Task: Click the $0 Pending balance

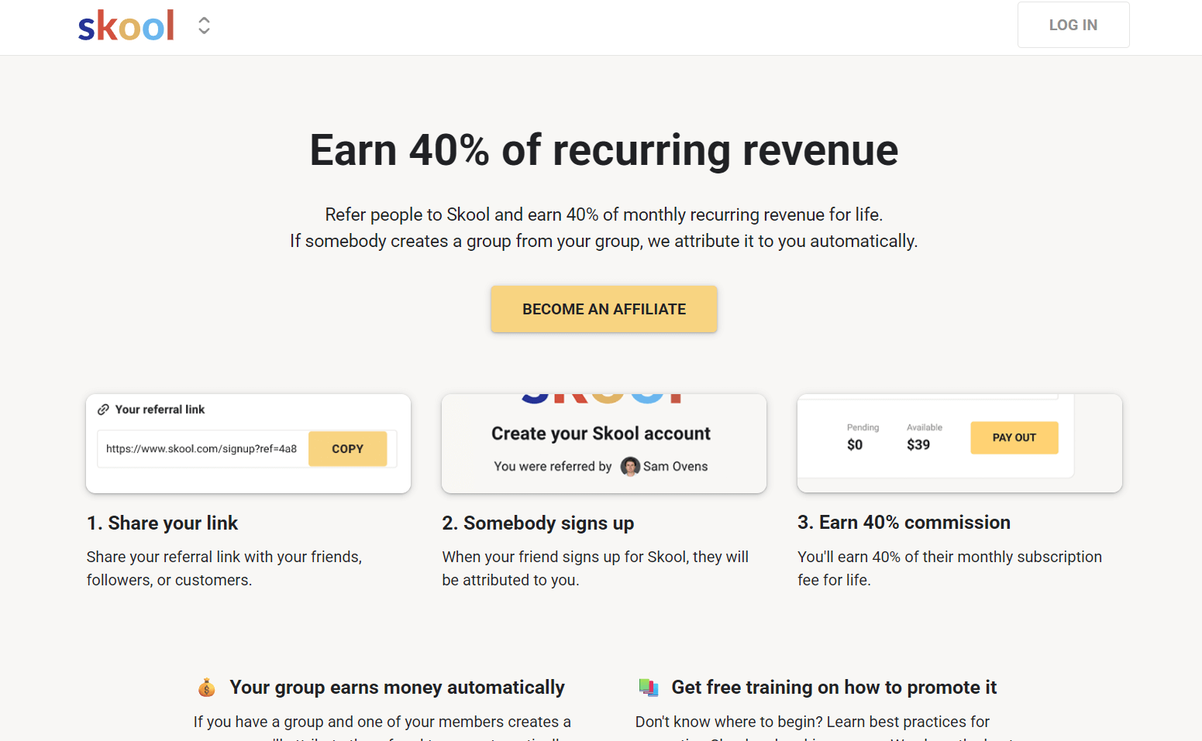Action: pos(855,444)
